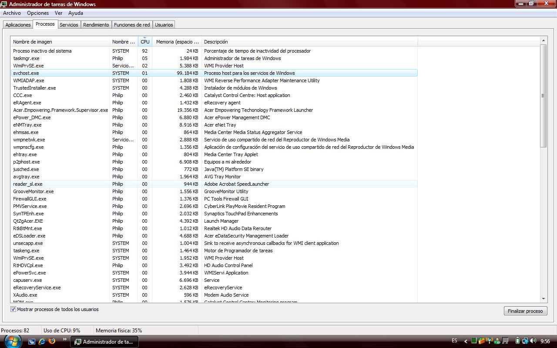Screen dimensions: 557x348
Task: Select the XAudio.exe process
Action: (x=214, y=295)
